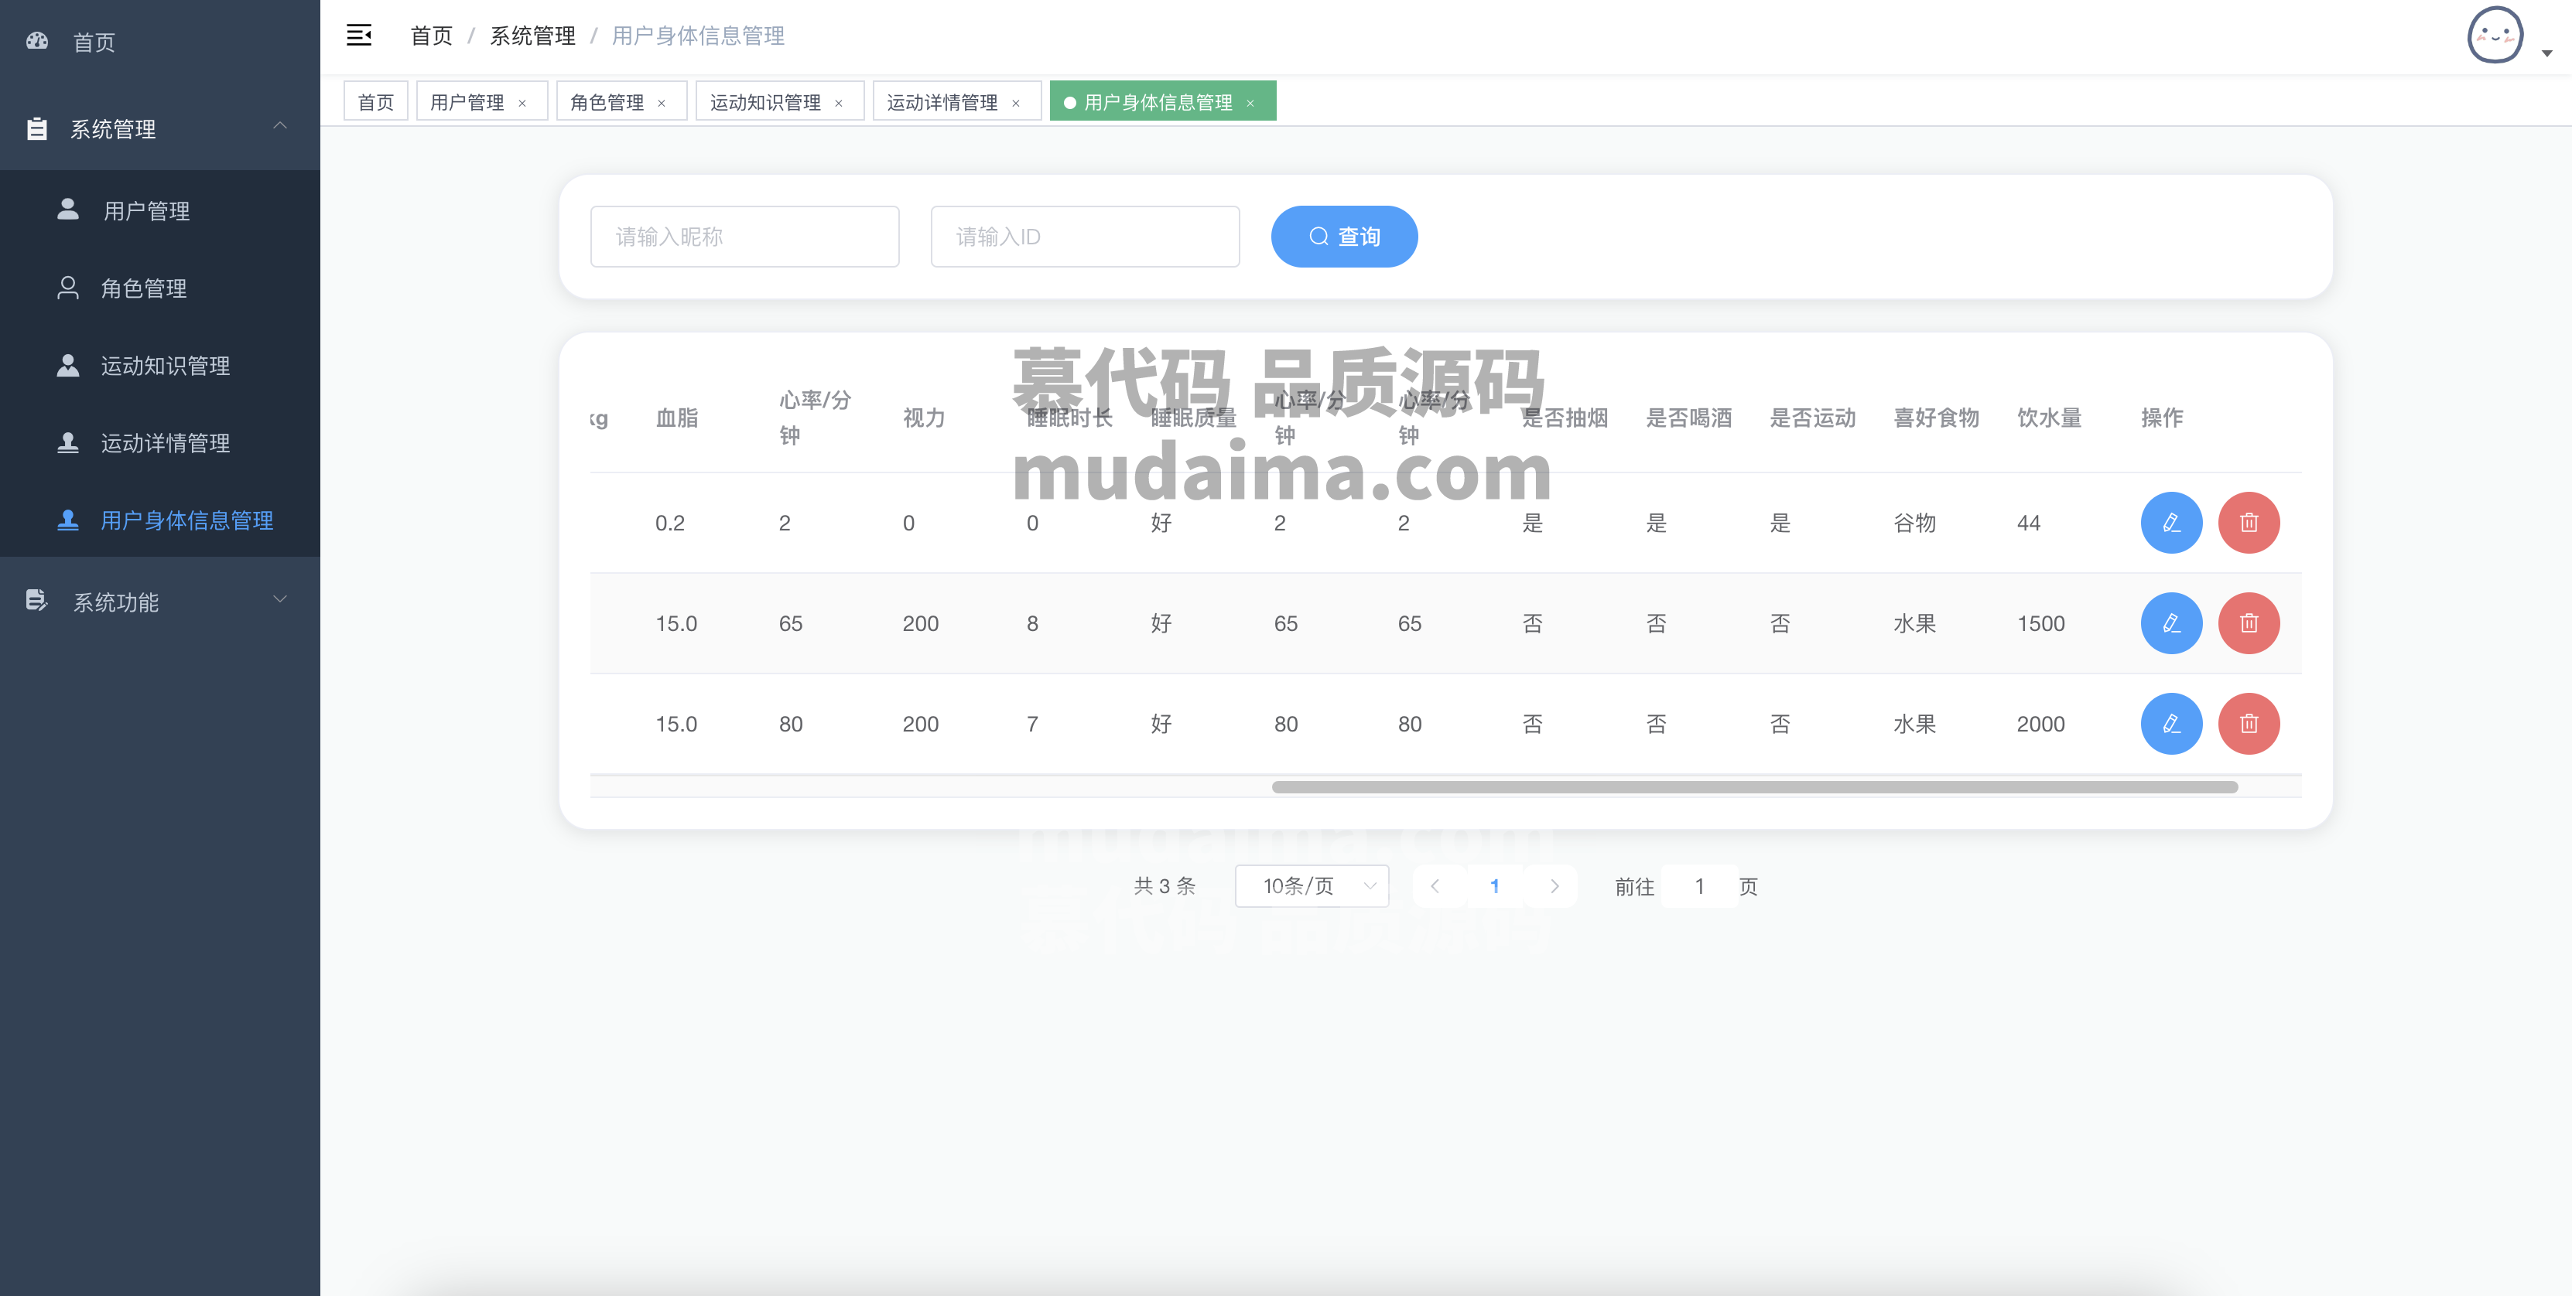Expand the 系统功能 menu chevron

click(x=281, y=599)
